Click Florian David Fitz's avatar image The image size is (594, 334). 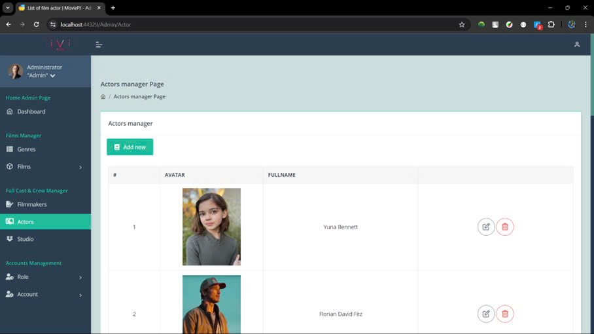point(211,305)
